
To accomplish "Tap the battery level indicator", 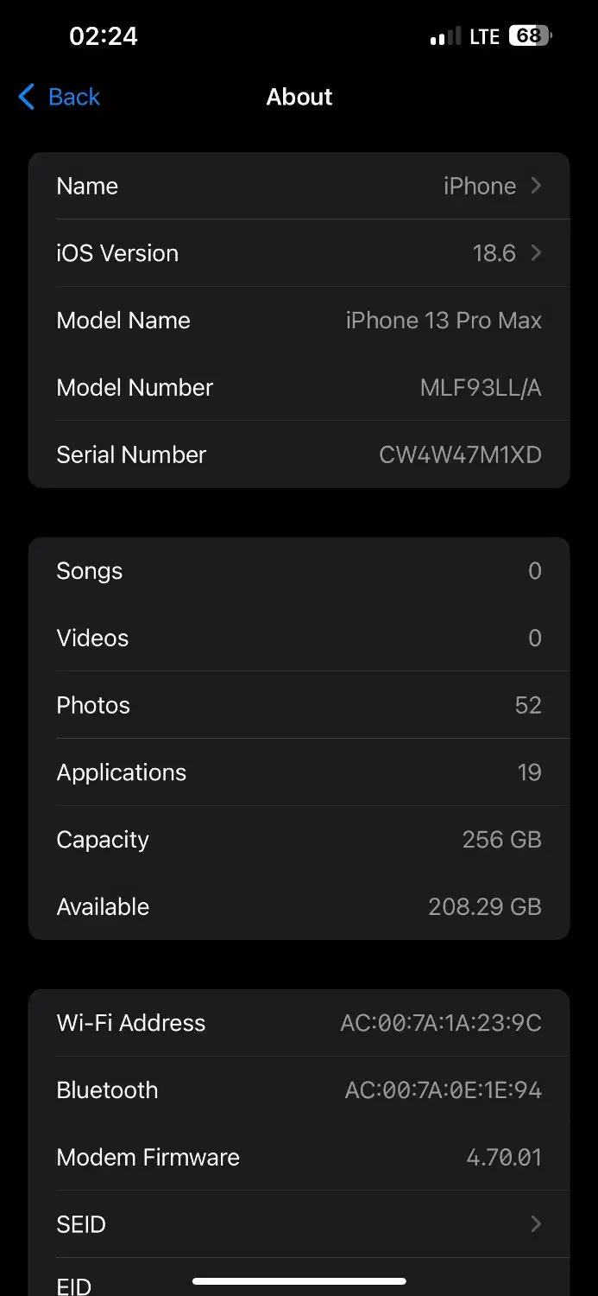I will 530,36.
